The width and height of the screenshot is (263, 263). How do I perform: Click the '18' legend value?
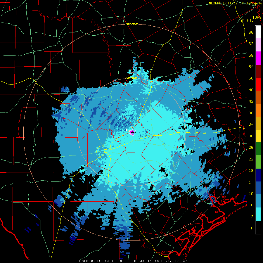point(251,171)
